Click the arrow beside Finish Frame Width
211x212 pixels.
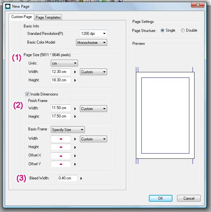(x=75, y=109)
